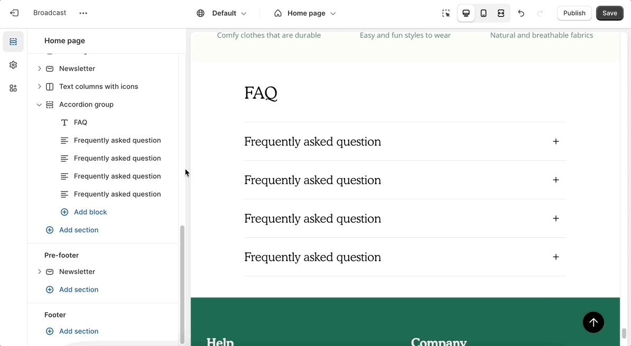This screenshot has height=346, width=631.
Task: Open the three-dot theme actions menu
Action: click(83, 13)
